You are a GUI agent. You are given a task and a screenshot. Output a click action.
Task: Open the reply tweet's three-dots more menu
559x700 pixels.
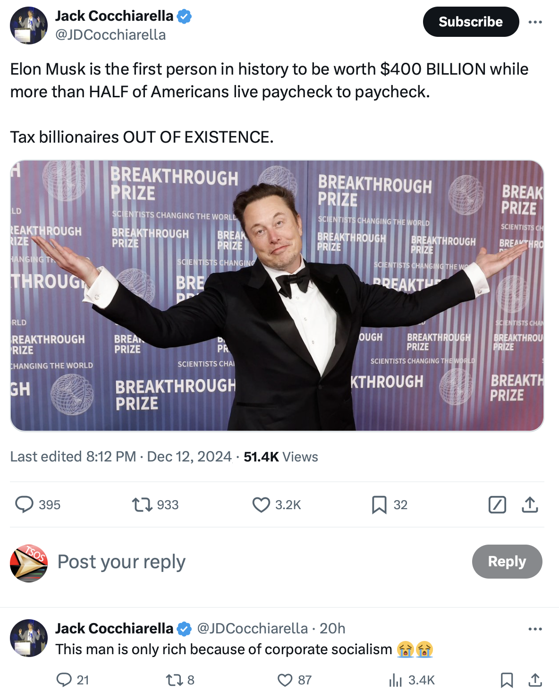click(x=535, y=629)
